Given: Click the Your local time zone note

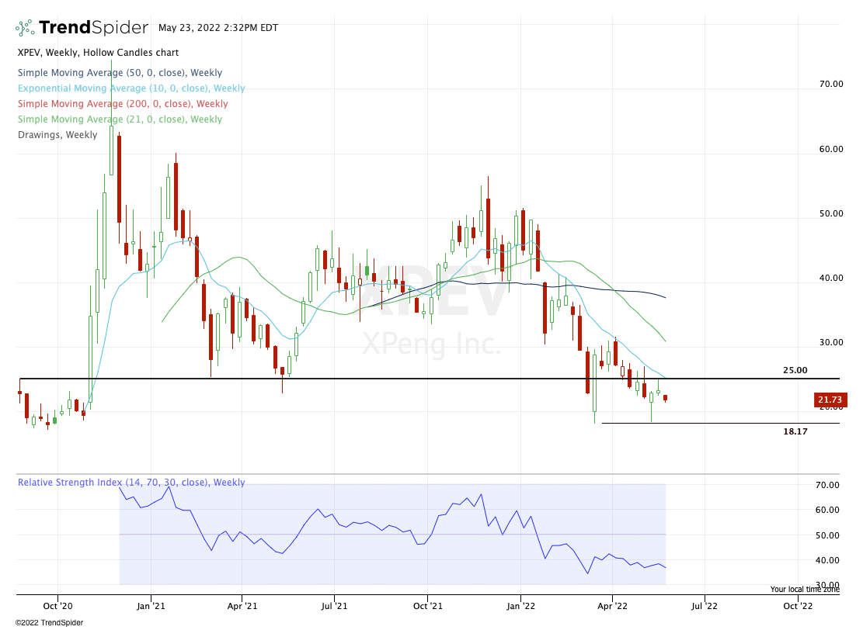Looking at the screenshot, I should click(805, 590).
